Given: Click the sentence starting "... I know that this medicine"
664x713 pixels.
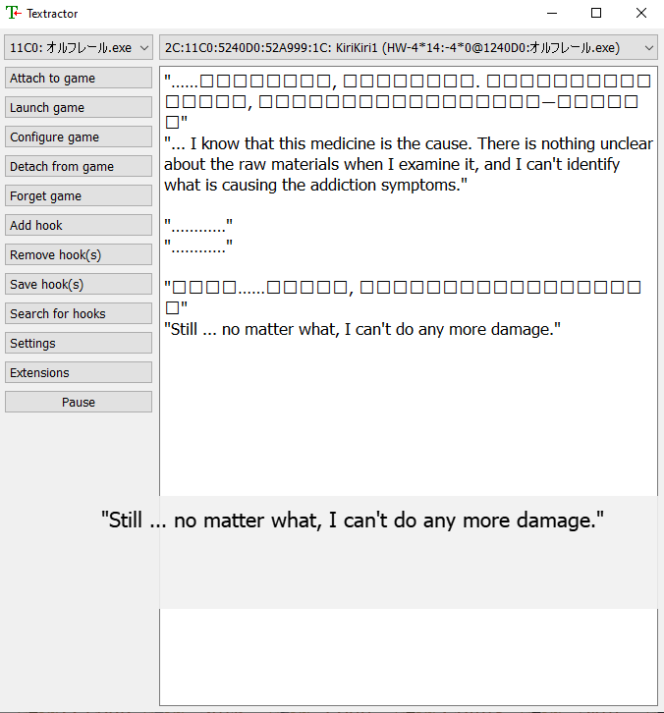Looking at the screenshot, I should (x=409, y=164).
